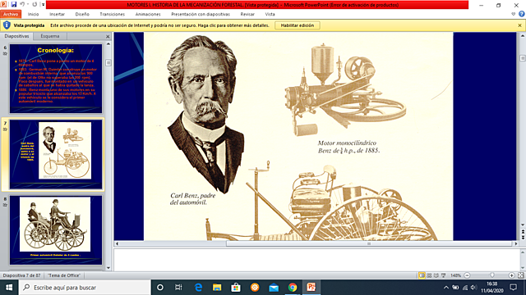
Task: Click the 'Tema de Office' status entry
Action: (x=64, y=275)
